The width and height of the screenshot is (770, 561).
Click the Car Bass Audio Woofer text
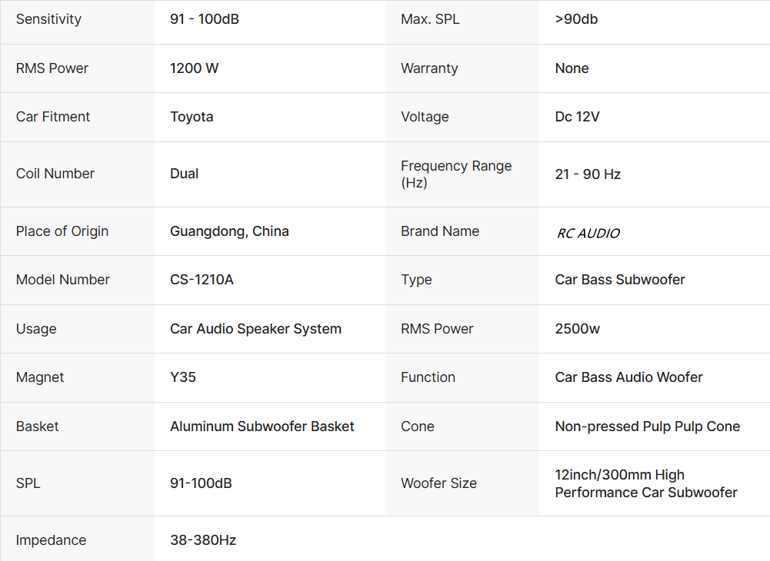point(628,377)
